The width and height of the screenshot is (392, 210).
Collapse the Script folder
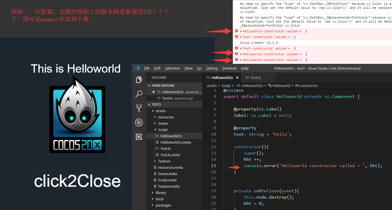click(x=155, y=130)
